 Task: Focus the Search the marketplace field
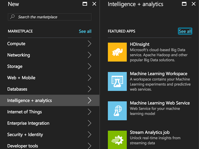[50, 17]
